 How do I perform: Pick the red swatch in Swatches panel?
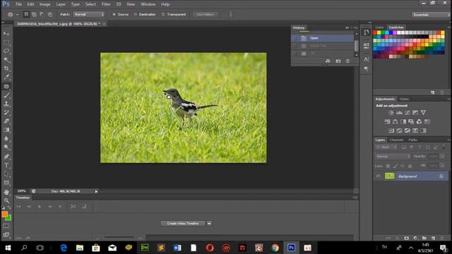click(x=375, y=33)
